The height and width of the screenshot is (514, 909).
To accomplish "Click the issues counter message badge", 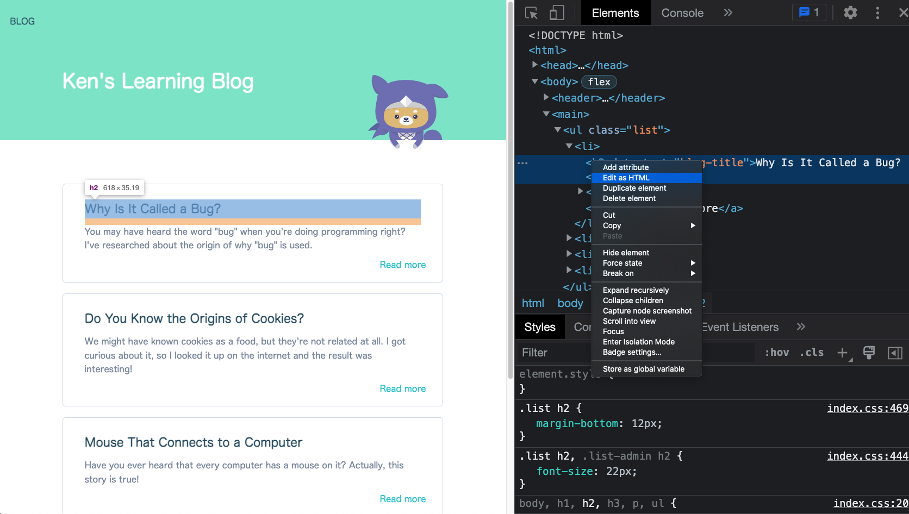I will [x=809, y=12].
